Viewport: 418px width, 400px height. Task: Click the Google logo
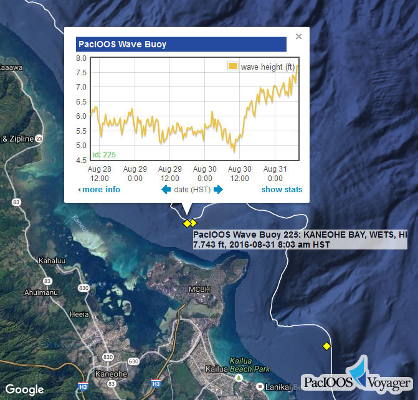click(24, 389)
